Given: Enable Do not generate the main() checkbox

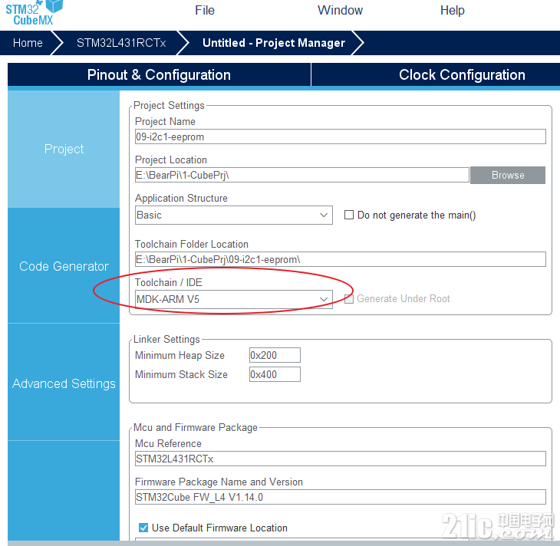Looking at the screenshot, I should click(x=348, y=215).
